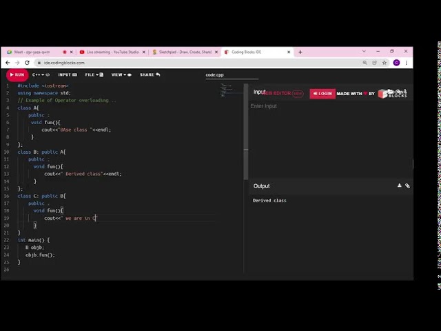Image resolution: width=441 pixels, height=331 pixels.
Task: Open the C++ language dropdown
Action: point(41,75)
